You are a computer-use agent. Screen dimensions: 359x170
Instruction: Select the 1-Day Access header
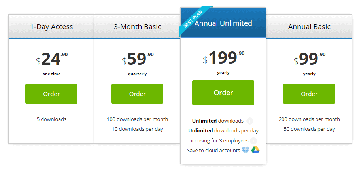[51, 26]
